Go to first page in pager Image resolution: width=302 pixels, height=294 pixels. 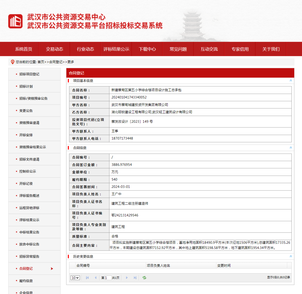pyautogui.click(x=87, y=277)
